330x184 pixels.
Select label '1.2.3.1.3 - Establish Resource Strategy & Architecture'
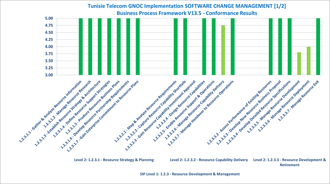pos(68,113)
